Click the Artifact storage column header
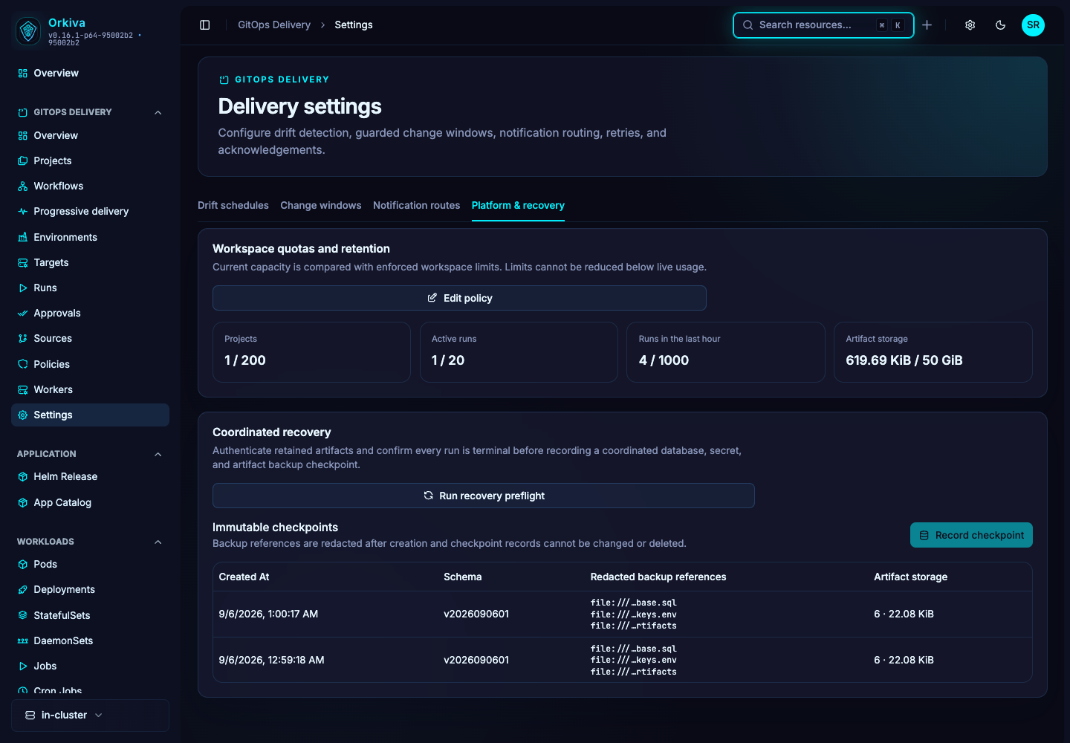Image resolution: width=1070 pixels, height=743 pixels. 910,577
